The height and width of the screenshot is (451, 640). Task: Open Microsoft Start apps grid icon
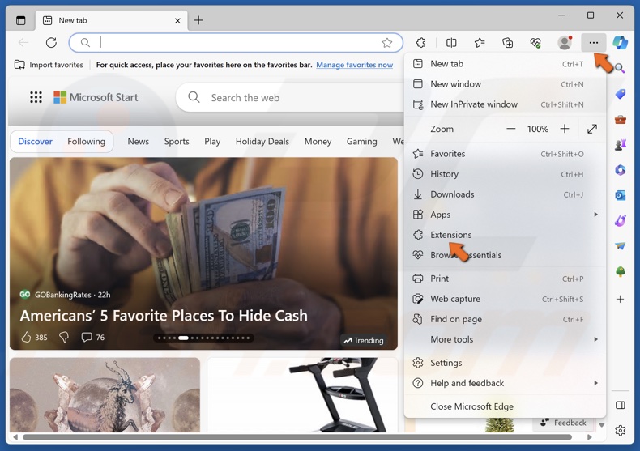pyautogui.click(x=36, y=97)
